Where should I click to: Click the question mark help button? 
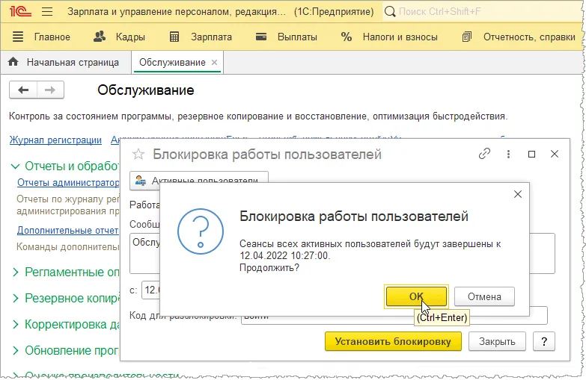tap(543, 342)
